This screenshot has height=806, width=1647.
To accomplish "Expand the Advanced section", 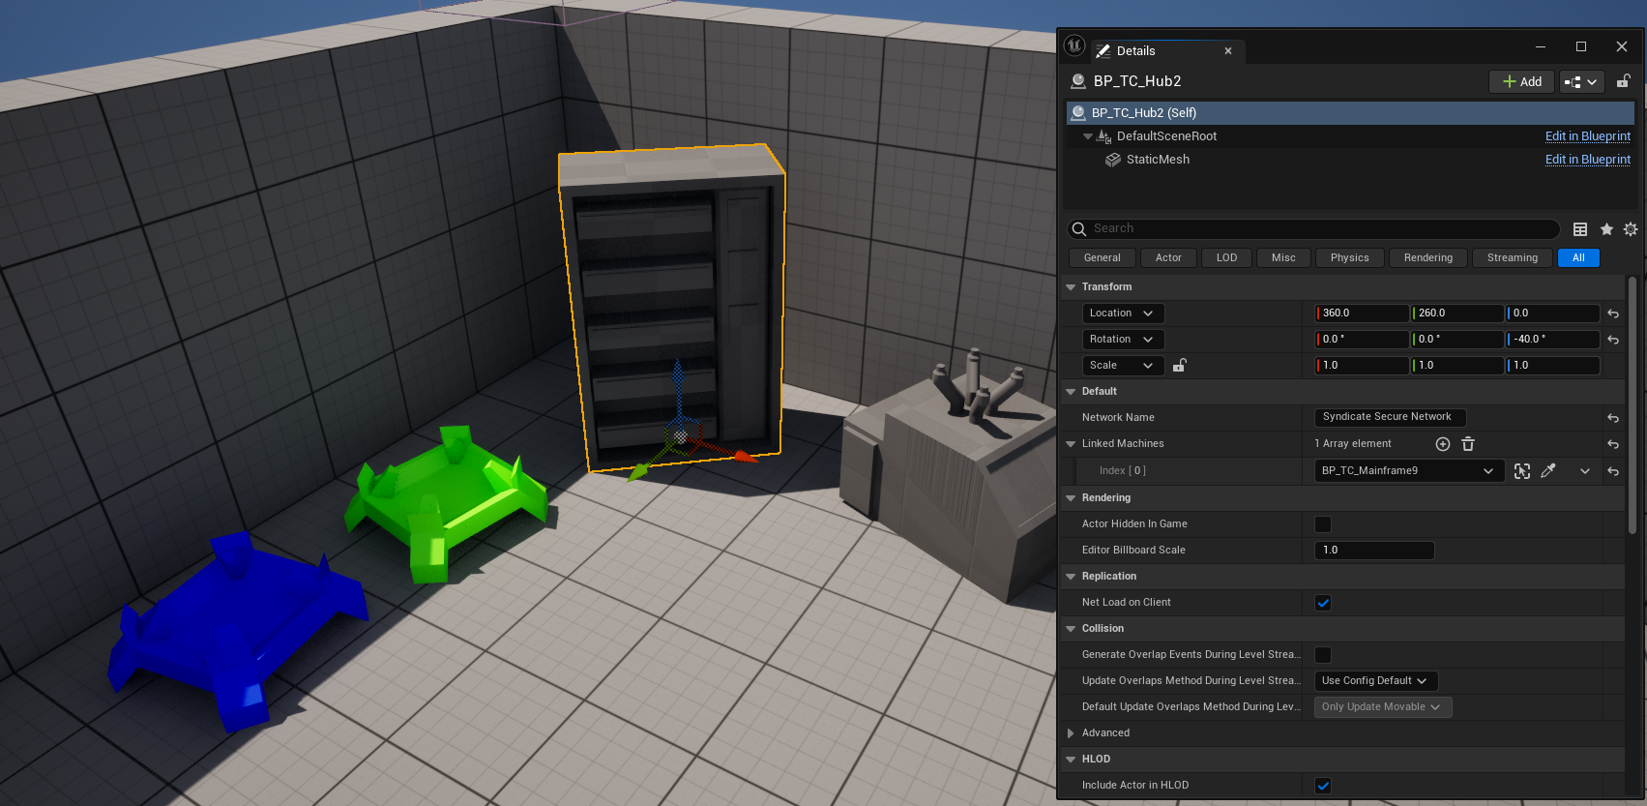I will tap(1071, 733).
